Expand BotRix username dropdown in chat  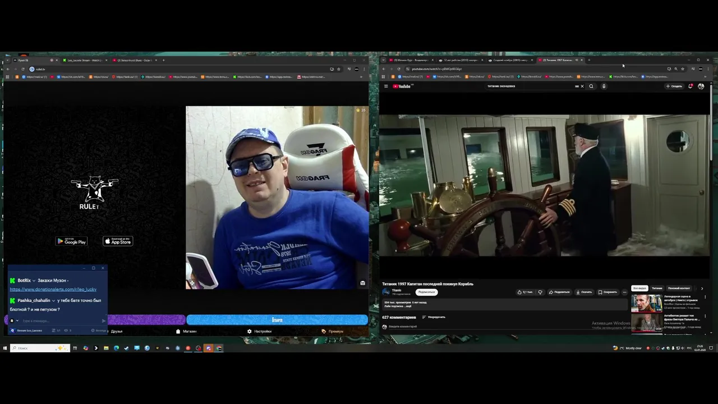34,281
